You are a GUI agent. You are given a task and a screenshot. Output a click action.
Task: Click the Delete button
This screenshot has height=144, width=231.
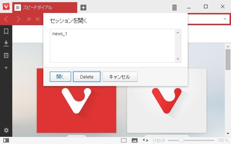[87, 77]
